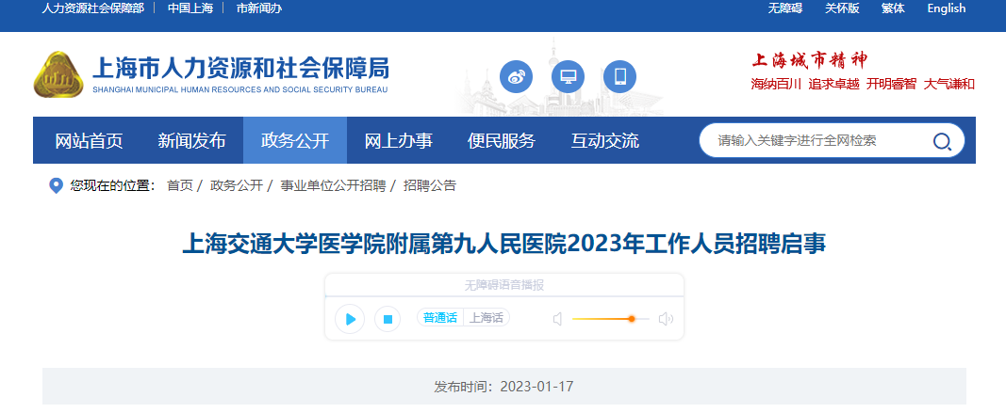Screen dimensions: 1006x413
Task: Switch site to English
Action: pos(947,8)
